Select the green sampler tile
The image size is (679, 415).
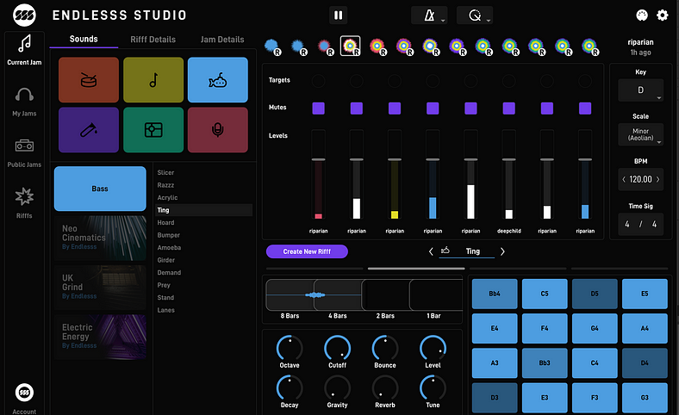(153, 130)
